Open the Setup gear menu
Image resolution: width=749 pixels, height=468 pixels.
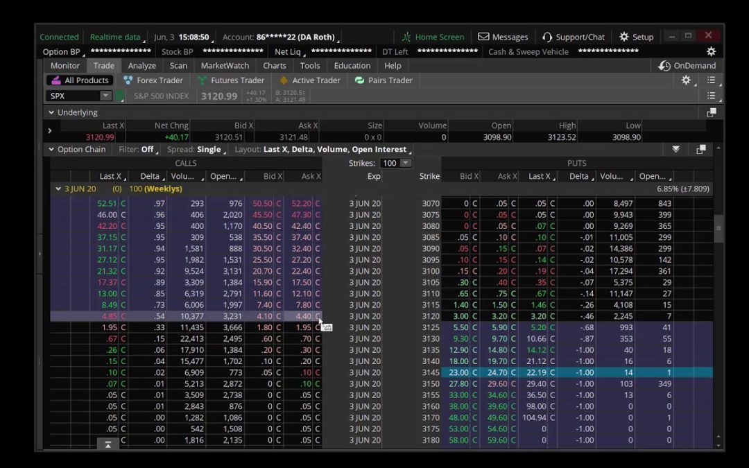click(635, 37)
